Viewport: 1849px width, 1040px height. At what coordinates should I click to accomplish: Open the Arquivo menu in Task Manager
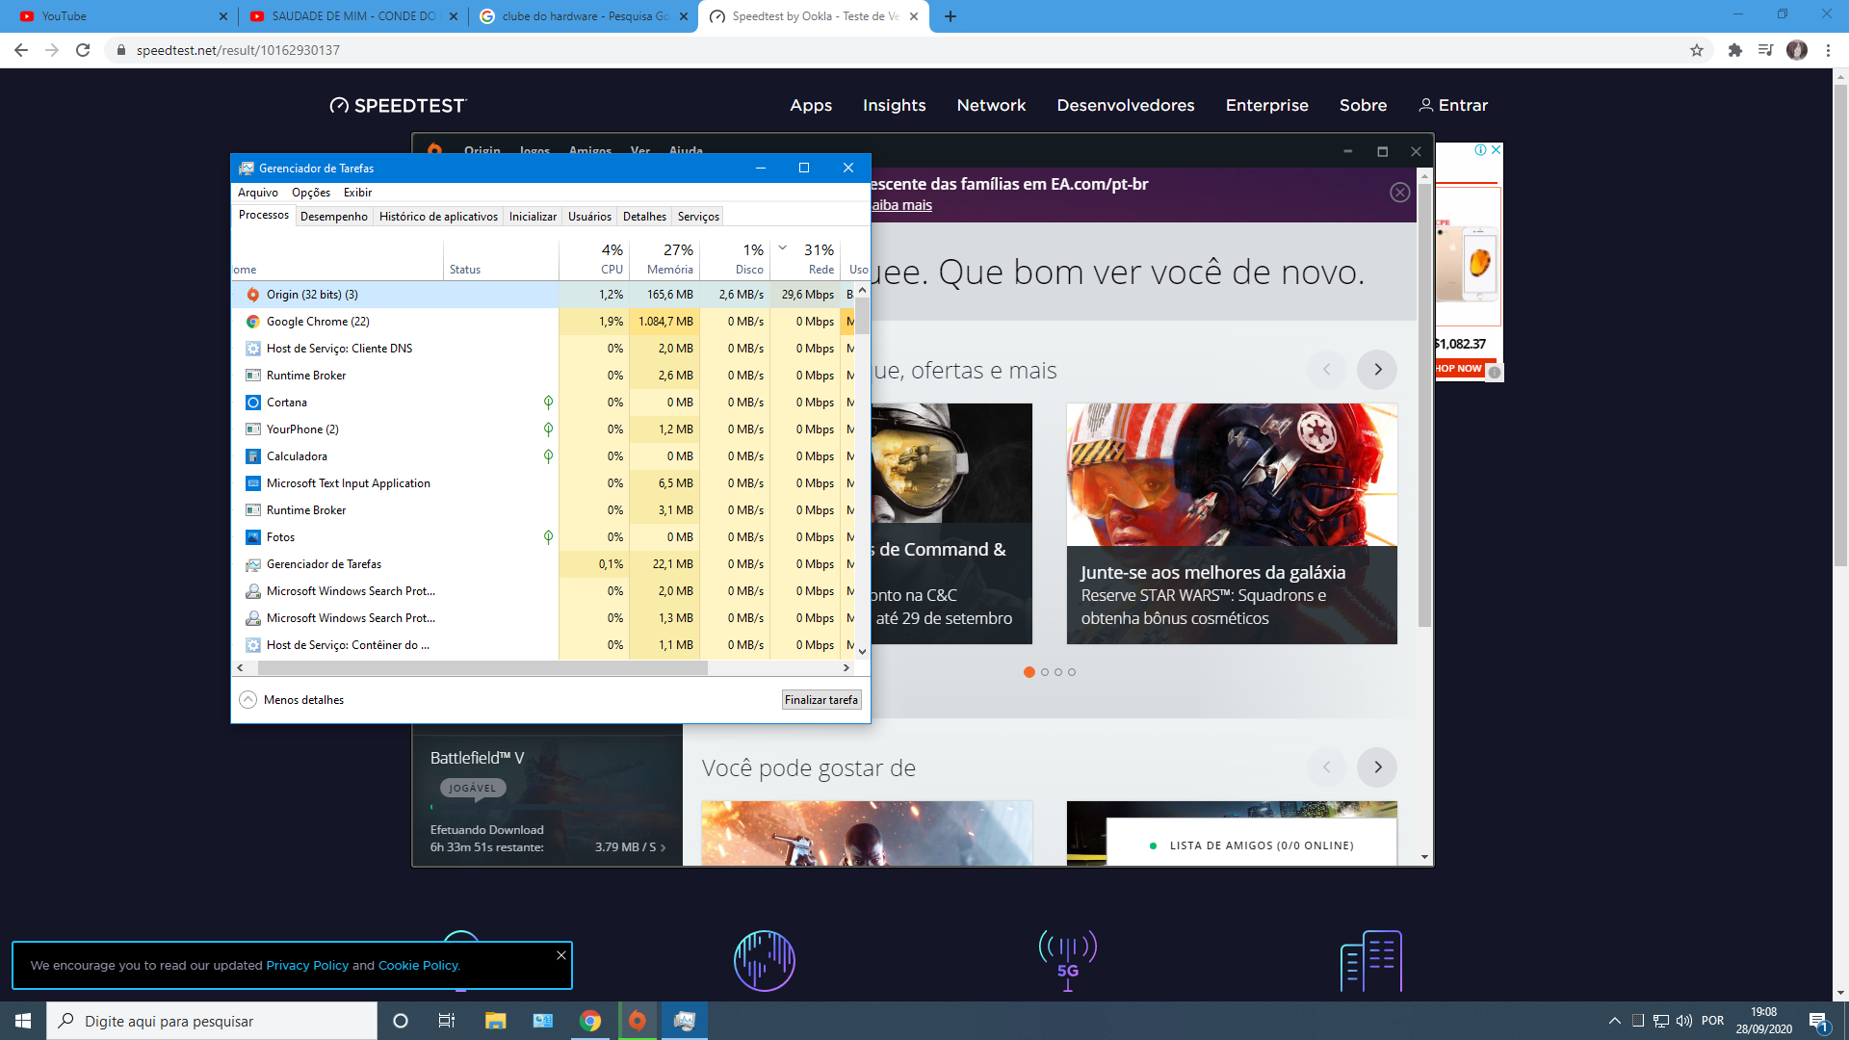click(258, 193)
